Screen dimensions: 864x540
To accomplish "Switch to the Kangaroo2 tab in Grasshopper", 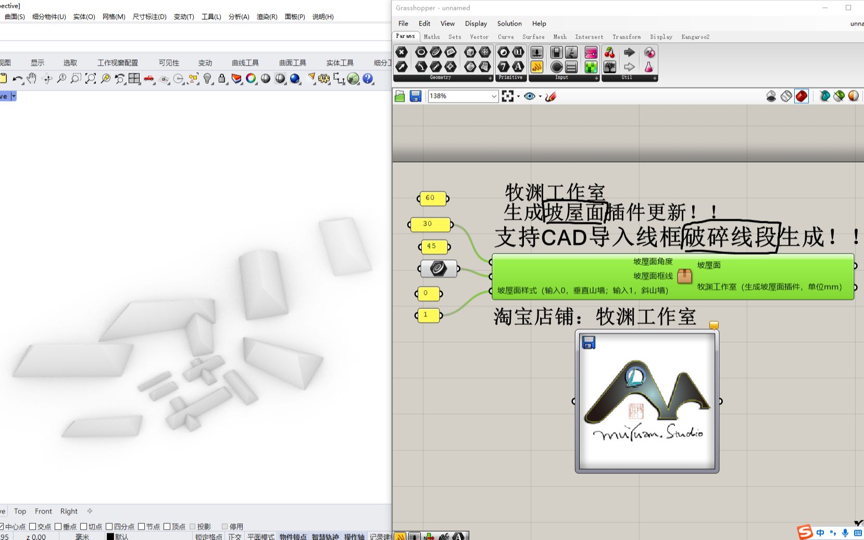I will point(695,36).
